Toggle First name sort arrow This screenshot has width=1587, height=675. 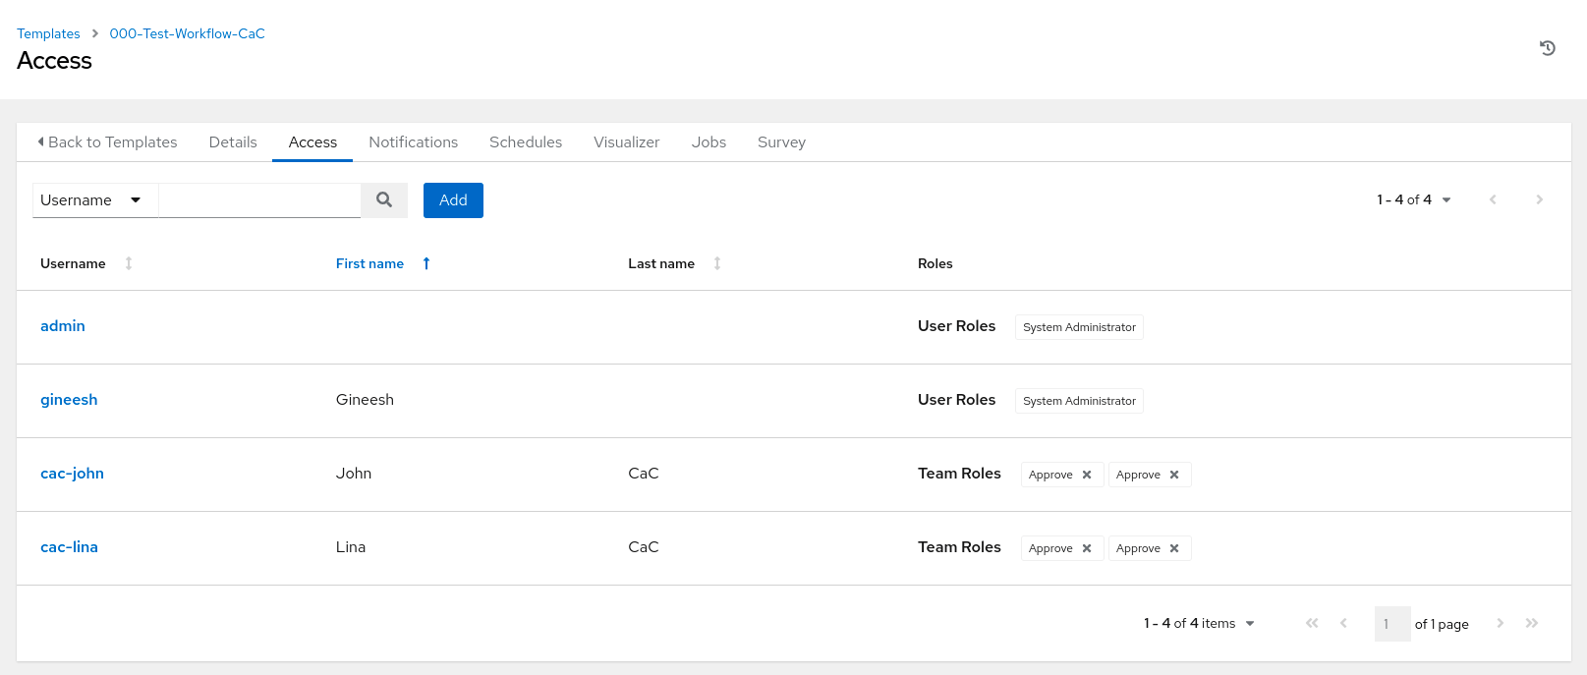[426, 263]
